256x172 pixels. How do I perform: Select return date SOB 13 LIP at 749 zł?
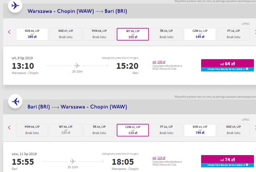click(200, 130)
